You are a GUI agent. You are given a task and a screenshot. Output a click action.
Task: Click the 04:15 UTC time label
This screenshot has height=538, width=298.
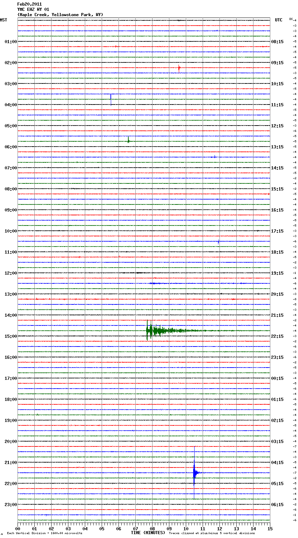pos(277,463)
